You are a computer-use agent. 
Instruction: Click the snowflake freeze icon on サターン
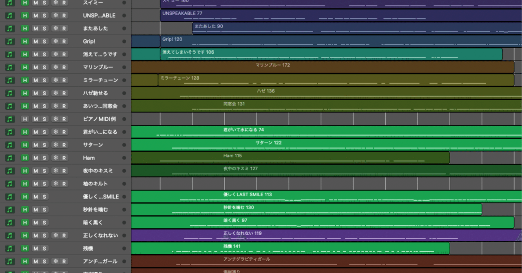click(55, 145)
